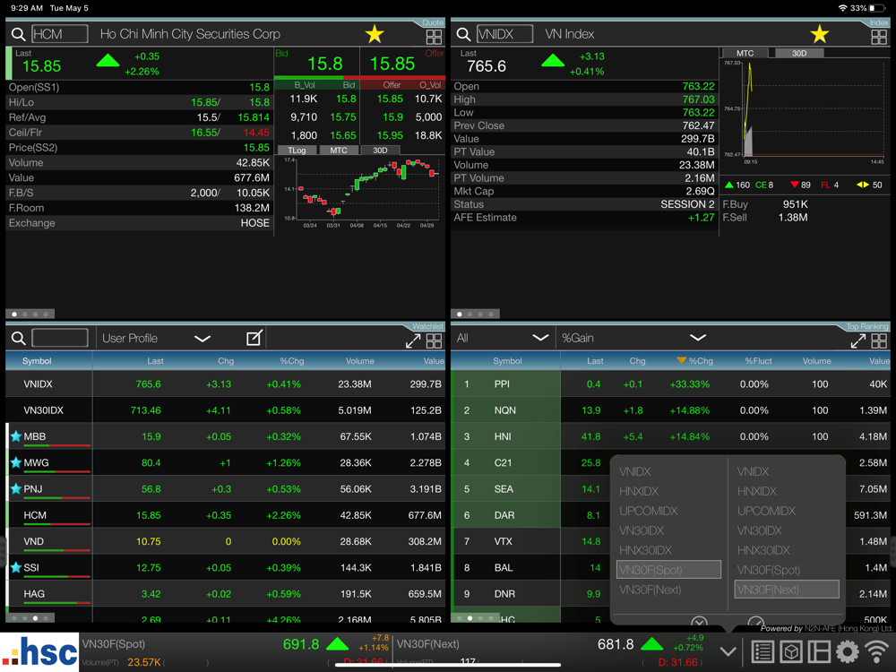Choose HNXIDX in the left picker column

(639, 491)
